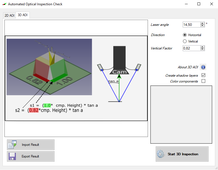This screenshot has width=218, height=170.
Task: Increase Vertical Factor with the up arrow
Action: (202, 47)
